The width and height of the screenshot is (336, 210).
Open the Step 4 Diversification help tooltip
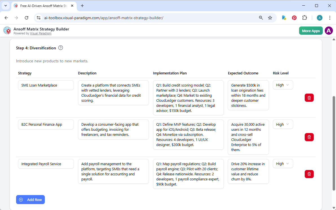(61, 48)
